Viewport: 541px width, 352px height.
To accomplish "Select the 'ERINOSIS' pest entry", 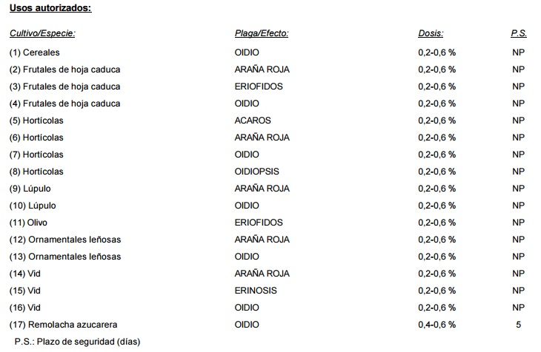I will (256, 291).
